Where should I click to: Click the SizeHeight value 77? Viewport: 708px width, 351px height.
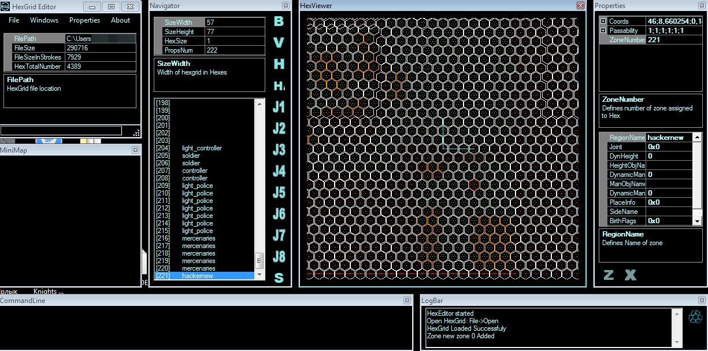click(x=234, y=32)
